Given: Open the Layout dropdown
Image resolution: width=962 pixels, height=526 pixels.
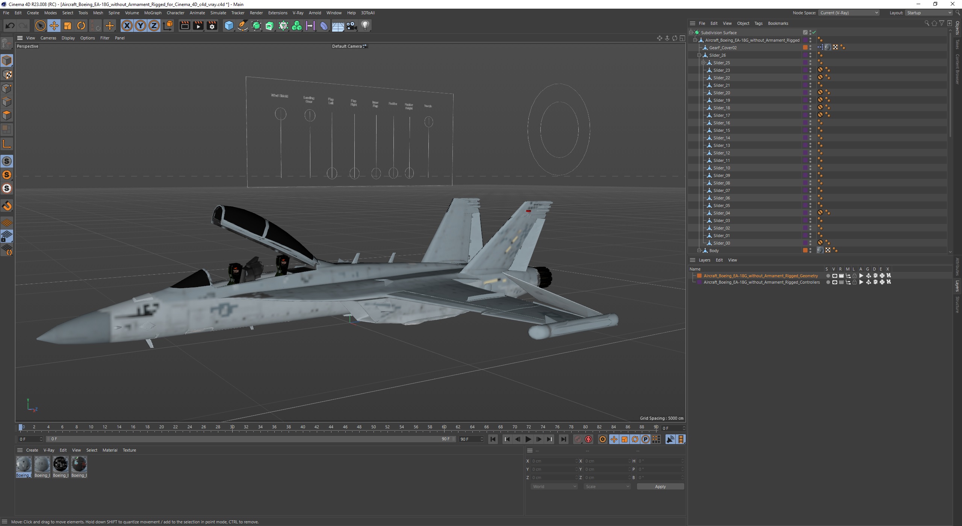Looking at the screenshot, I should tap(929, 13).
